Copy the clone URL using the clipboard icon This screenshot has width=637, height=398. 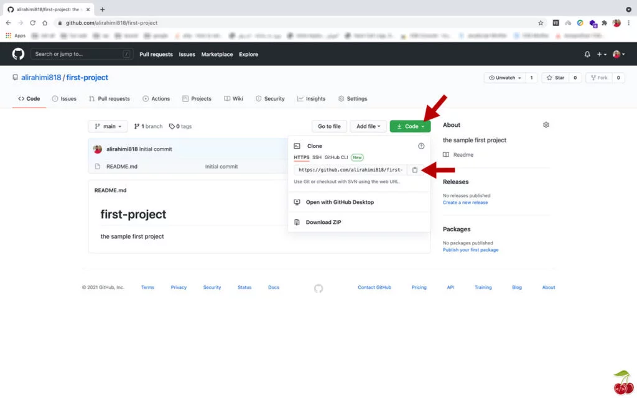click(x=416, y=169)
